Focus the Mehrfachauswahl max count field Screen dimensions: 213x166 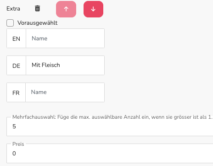point(110,127)
